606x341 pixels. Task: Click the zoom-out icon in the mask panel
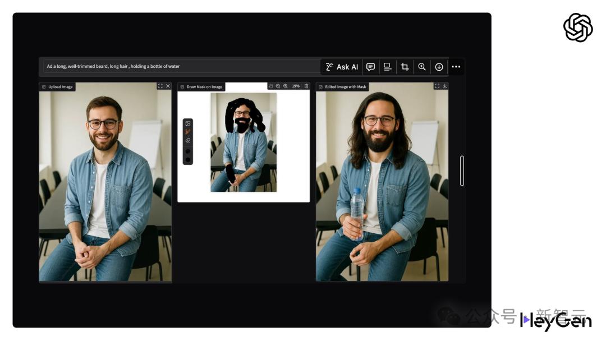tap(278, 86)
